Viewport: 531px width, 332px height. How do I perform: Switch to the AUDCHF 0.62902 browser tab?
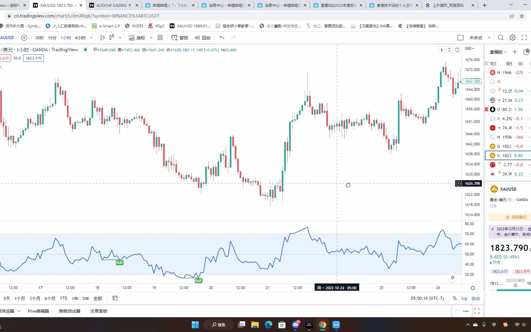pos(114,5)
